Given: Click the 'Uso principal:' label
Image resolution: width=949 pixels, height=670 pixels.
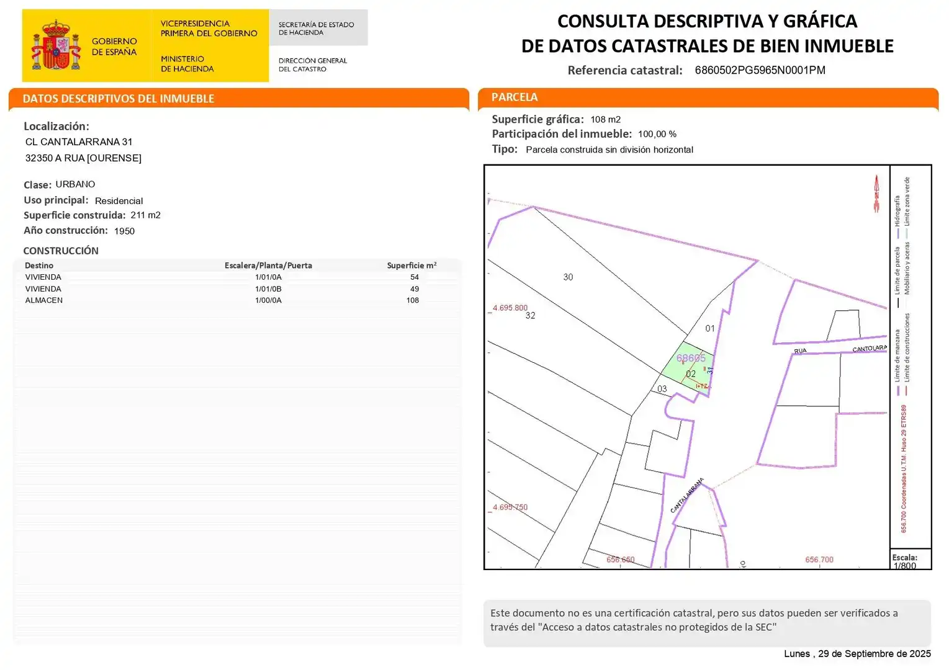Looking at the screenshot, I should point(56,200).
